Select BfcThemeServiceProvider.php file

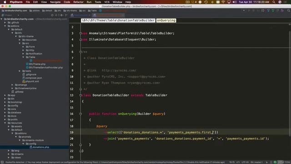45,67
